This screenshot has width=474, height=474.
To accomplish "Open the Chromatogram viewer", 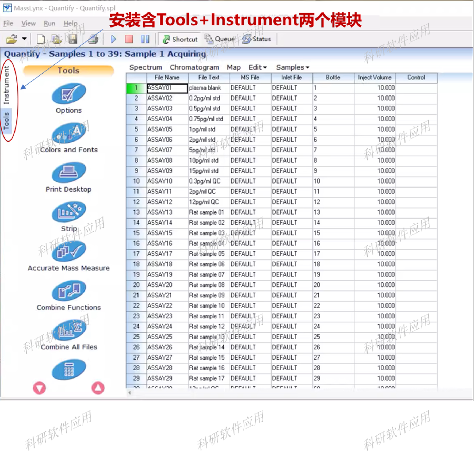I will (x=194, y=67).
